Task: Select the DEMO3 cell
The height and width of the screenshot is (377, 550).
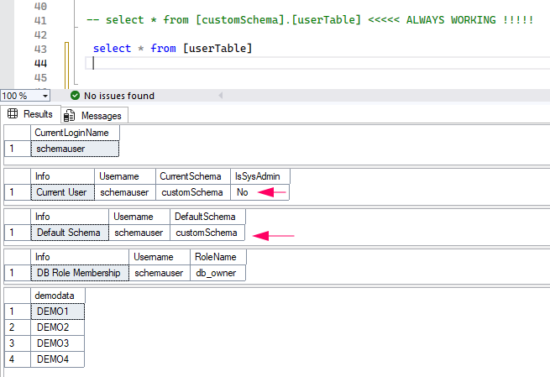Action: pos(57,343)
